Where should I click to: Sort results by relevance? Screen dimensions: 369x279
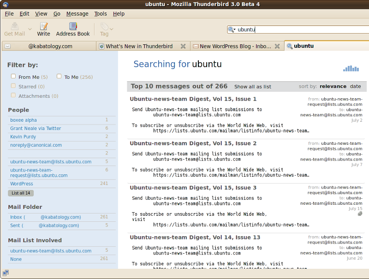pyautogui.click(x=333, y=86)
